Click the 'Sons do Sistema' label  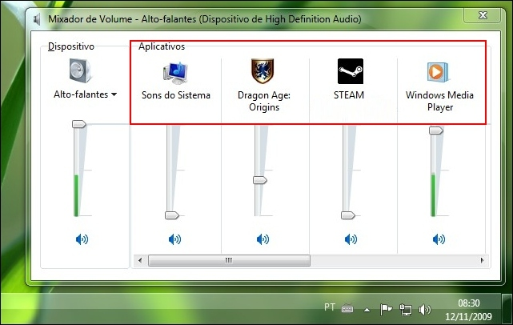pyautogui.click(x=176, y=95)
